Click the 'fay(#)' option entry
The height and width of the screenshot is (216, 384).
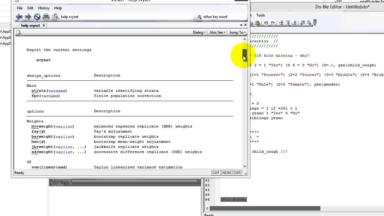pyautogui.click(x=38, y=131)
